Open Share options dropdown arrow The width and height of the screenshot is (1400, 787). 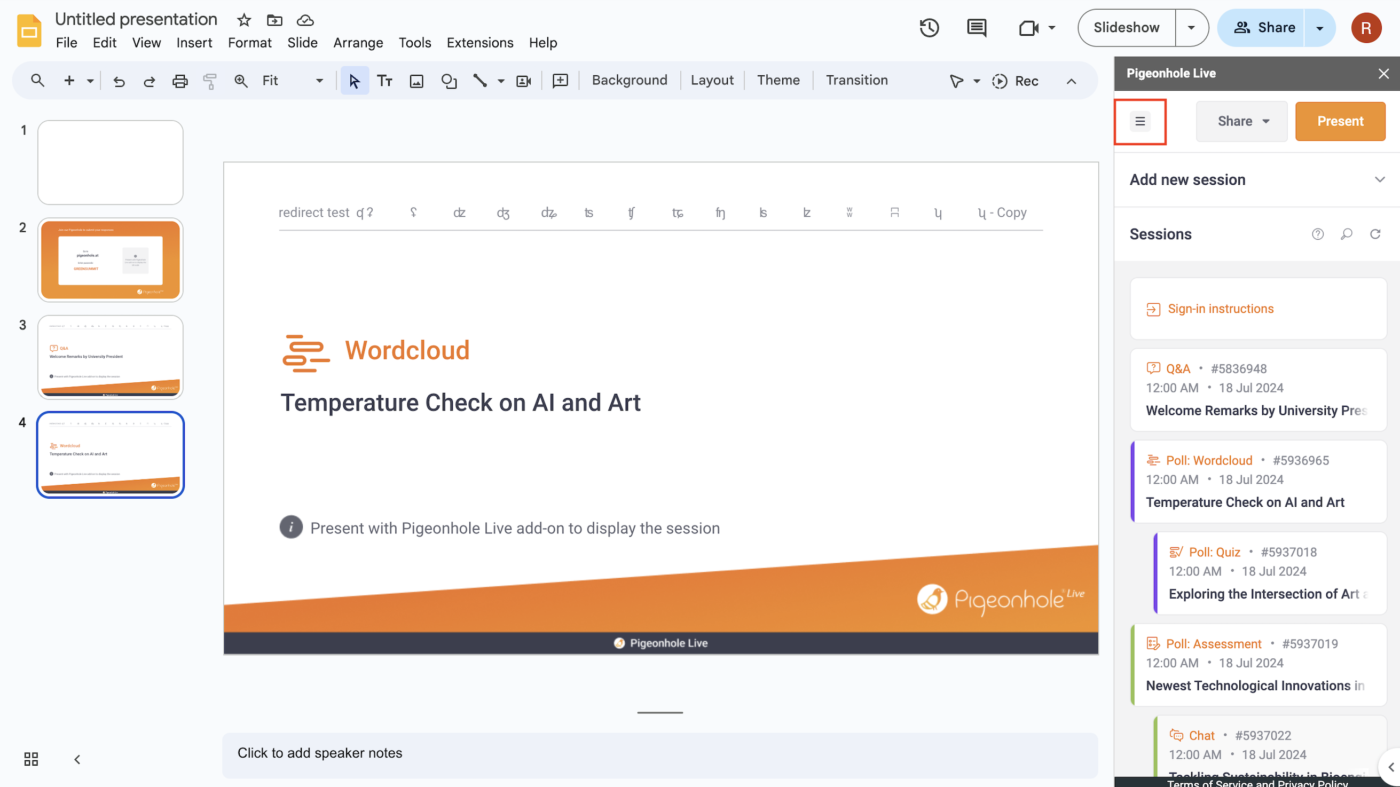pyautogui.click(x=1319, y=28)
